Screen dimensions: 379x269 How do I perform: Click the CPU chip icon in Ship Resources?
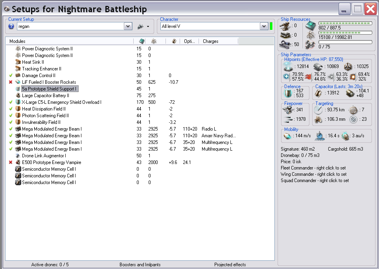pos(310,26)
